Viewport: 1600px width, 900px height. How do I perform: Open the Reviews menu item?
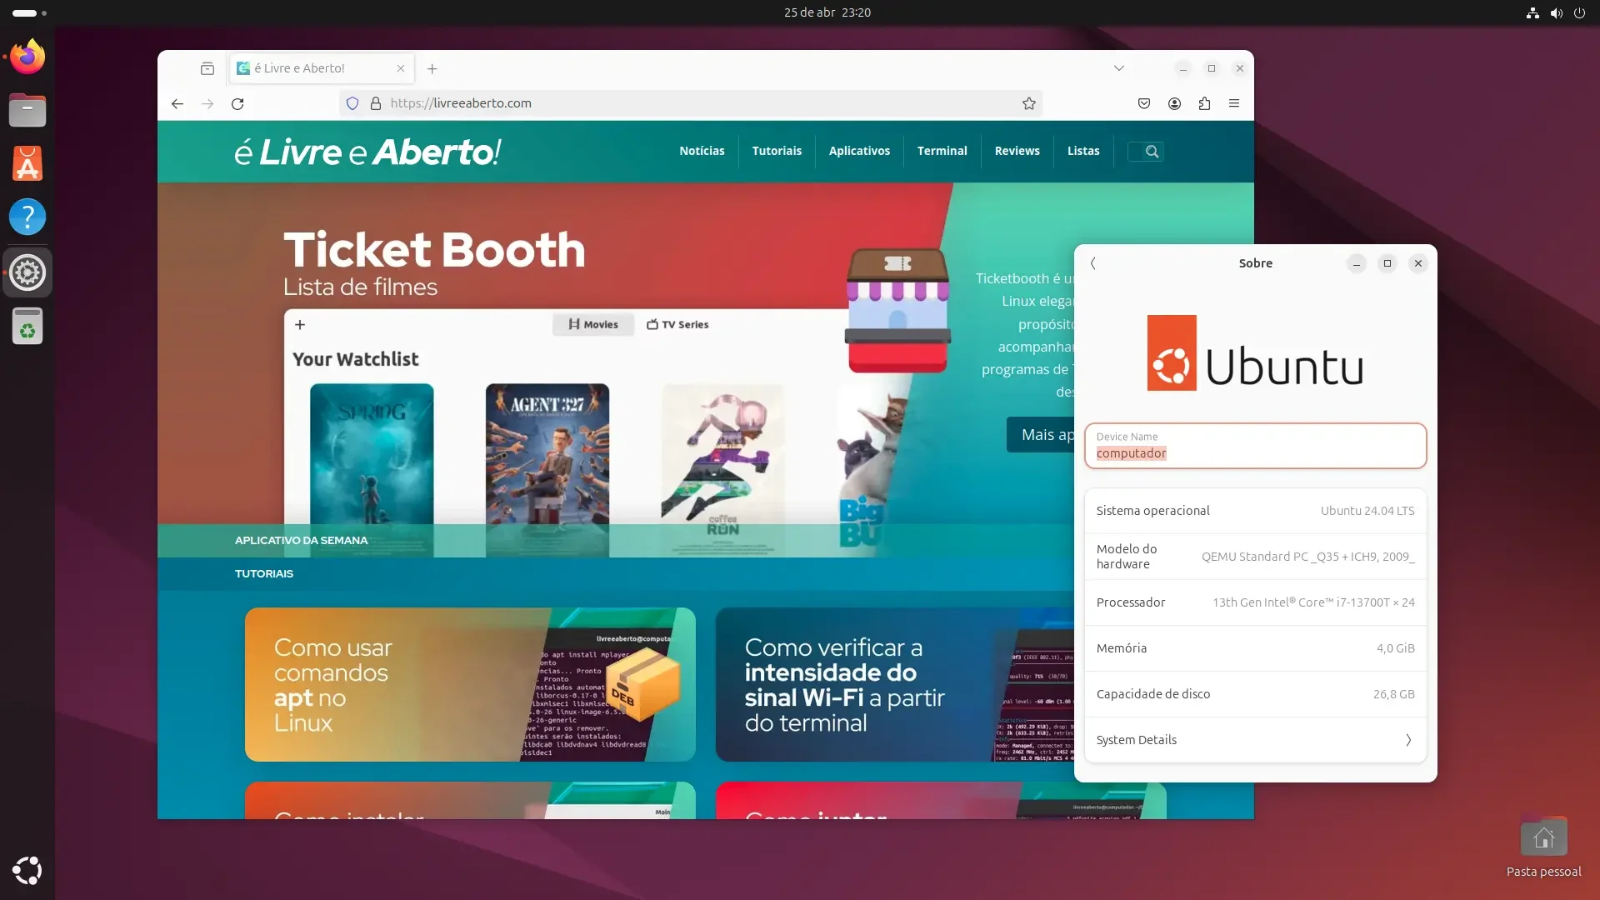(x=1017, y=151)
